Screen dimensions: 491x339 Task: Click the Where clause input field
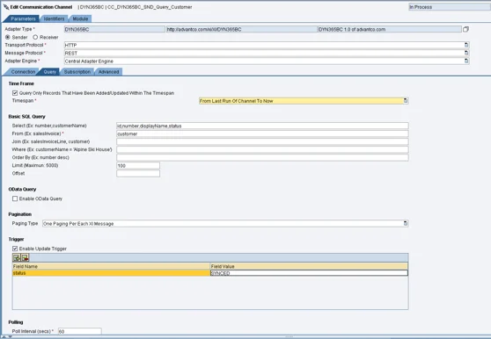point(262,149)
